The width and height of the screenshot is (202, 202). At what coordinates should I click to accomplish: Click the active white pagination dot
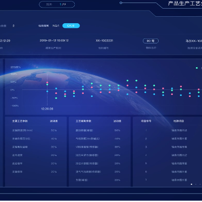[x=191, y=184]
